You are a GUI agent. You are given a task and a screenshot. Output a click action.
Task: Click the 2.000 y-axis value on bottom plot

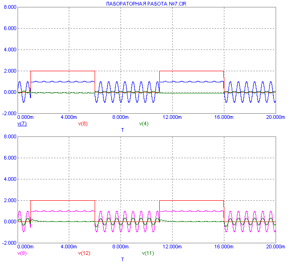click(10, 200)
